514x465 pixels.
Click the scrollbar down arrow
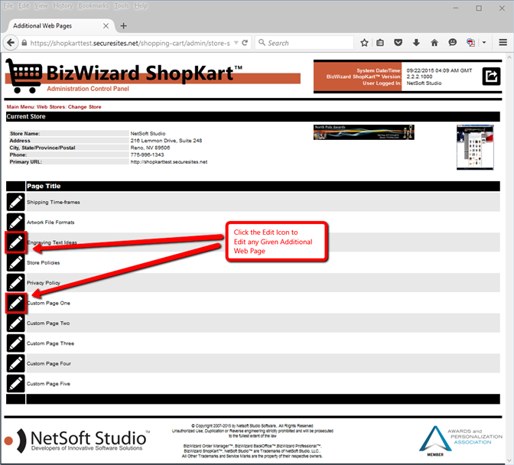(x=509, y=460)
